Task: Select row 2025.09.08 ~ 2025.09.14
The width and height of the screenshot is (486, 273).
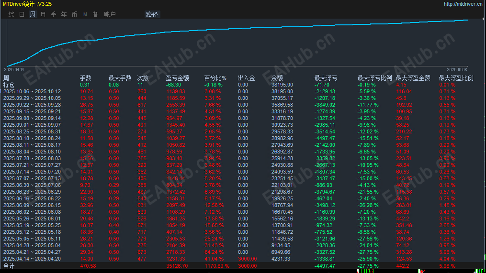Action: point(32,118)
